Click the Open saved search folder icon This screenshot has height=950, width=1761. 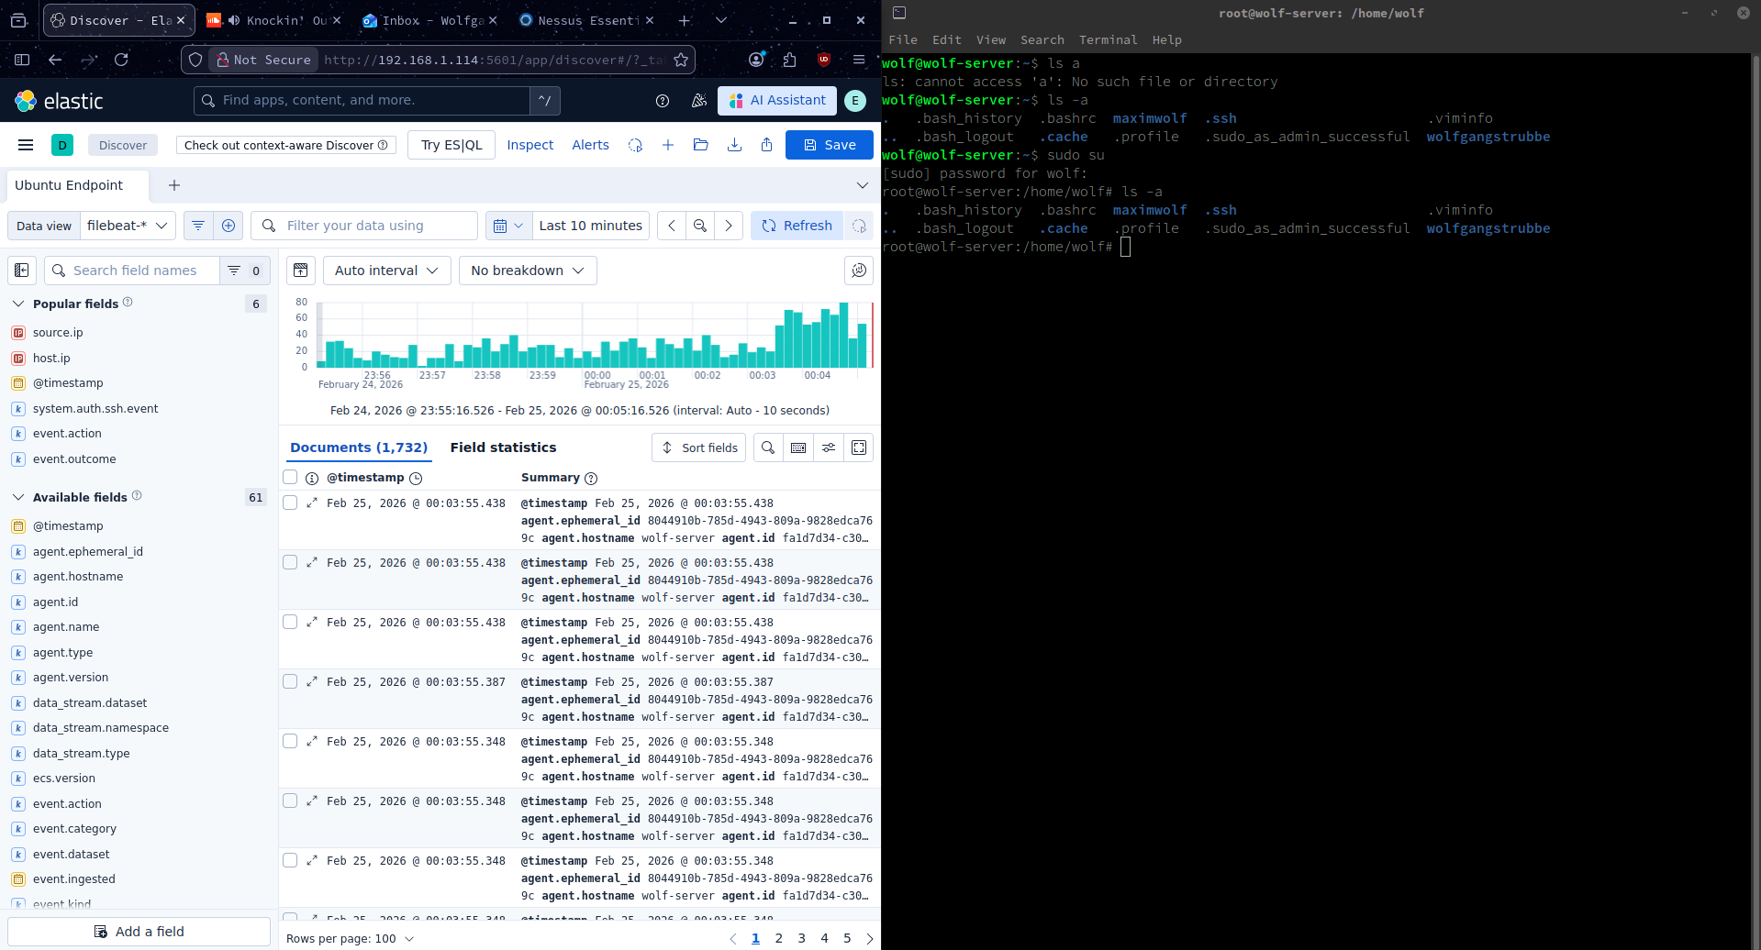point(700,145)
